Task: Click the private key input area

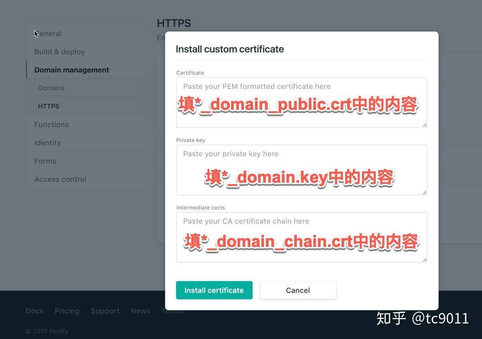Action: click(x=301, y=169)
